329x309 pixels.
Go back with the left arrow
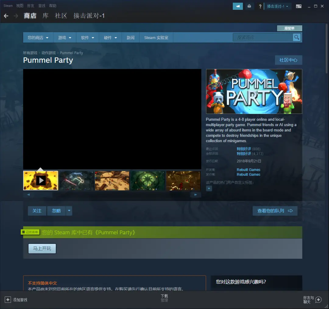click(6, 16)
